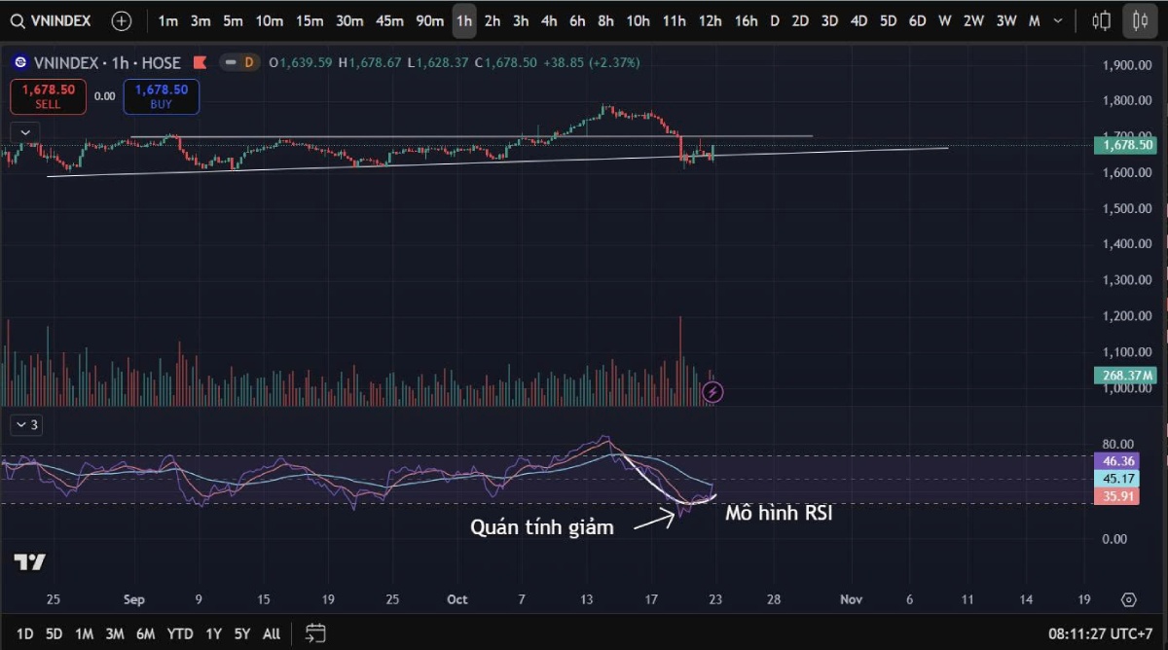Click the TradingView logo

(x=29, y=561)
